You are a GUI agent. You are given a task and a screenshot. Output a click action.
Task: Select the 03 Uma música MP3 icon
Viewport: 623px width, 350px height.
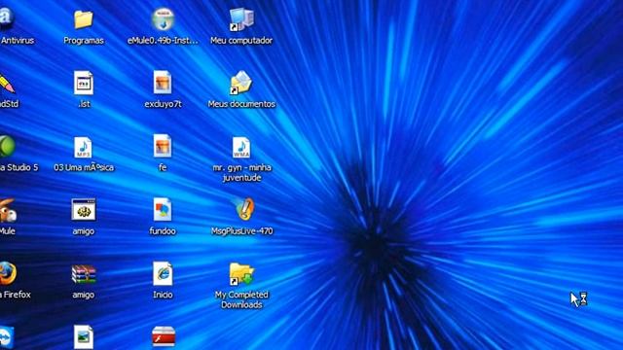[x=83, y=147]
